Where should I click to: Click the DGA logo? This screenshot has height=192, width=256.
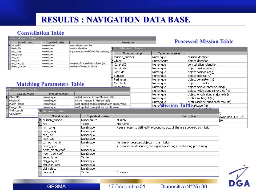[x=239, y=176]
